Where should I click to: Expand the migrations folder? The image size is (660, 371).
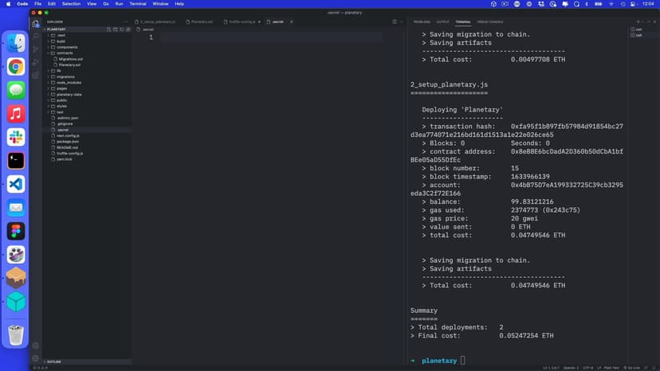65,76
